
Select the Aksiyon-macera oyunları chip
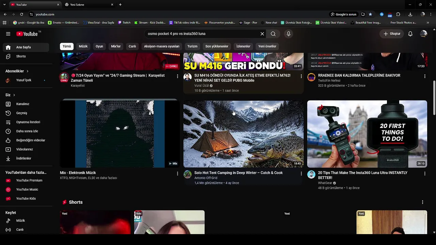click(x=162, y=46)
